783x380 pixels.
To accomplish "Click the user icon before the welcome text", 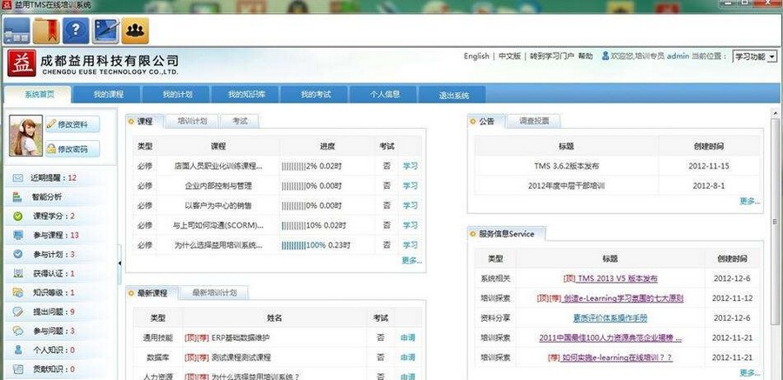I will coord(606,56).
